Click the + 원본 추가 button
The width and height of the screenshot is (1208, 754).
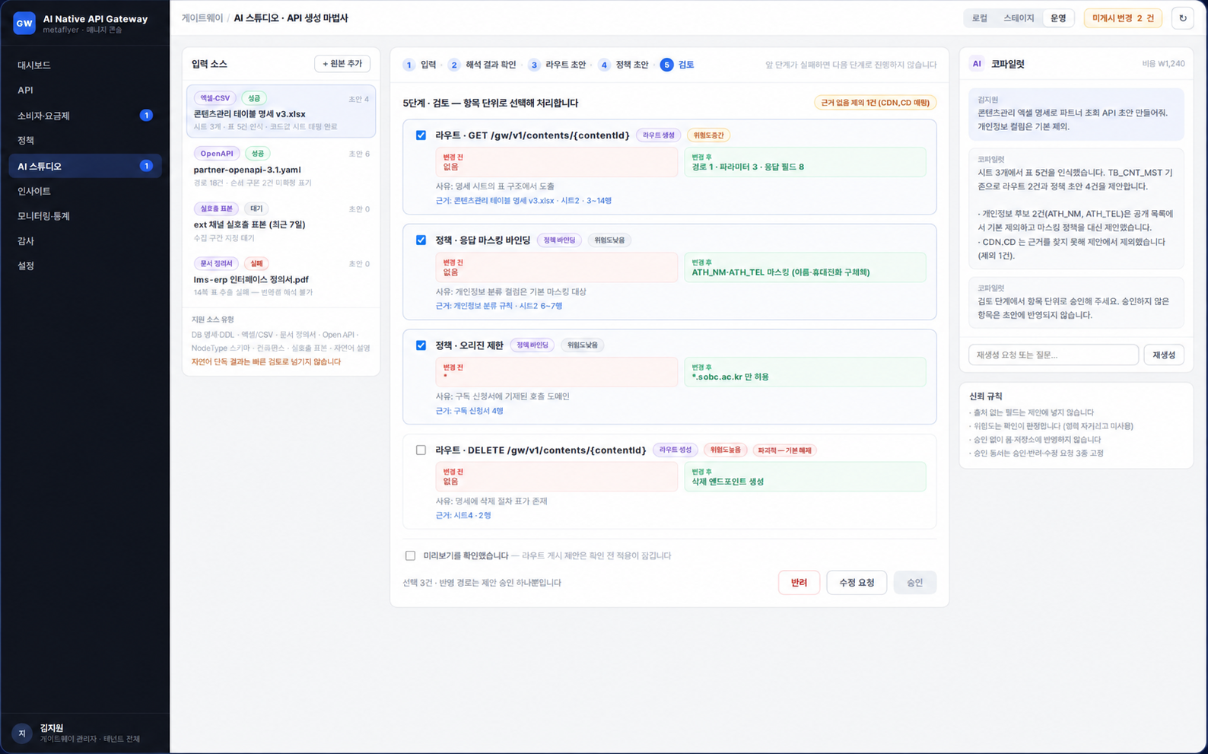[342, 64]
